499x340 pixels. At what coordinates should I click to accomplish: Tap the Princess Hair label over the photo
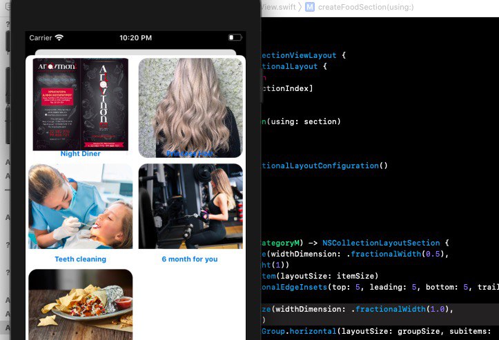[190, 154]
